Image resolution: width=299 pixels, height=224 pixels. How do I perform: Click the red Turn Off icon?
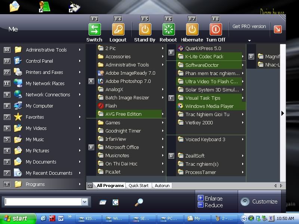pos(216,29)
